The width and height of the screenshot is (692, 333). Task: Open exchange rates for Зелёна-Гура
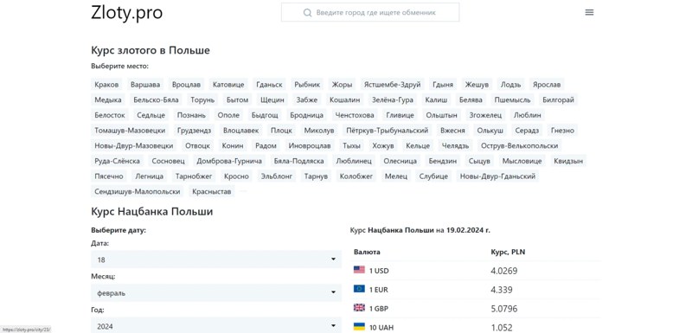coord(393,99)
